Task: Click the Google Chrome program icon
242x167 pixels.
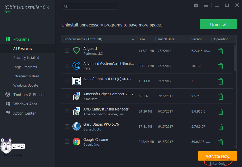Action: (76, 142)
